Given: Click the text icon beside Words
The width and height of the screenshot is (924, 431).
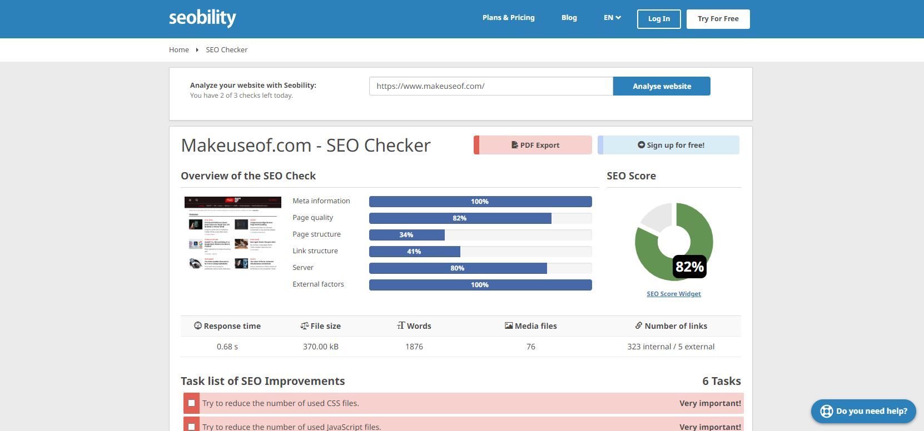Looking at the screenshot, I should coord(401,325).
